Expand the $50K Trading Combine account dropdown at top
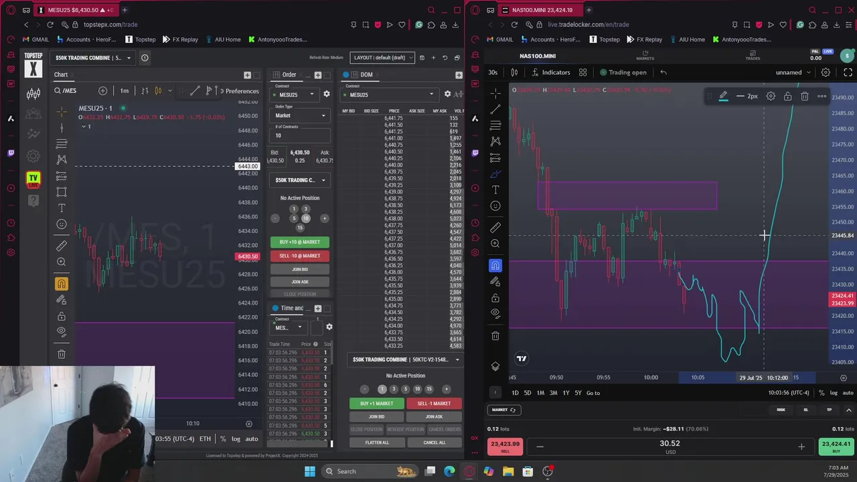 94,58
